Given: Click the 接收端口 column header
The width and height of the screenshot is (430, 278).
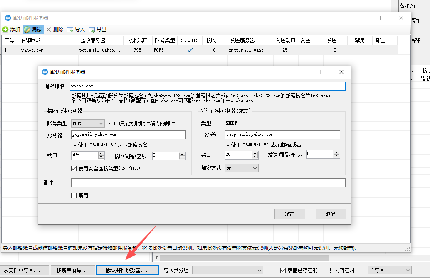Looking at the screenshot, I should click(138, 41).
